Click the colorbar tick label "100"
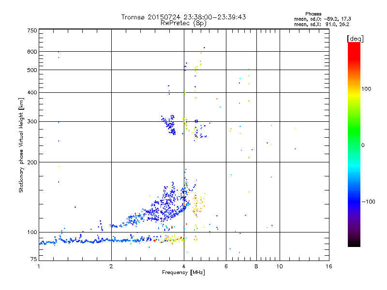This screenshot has width=387, height=290. pyautogui.click(x=366, y=89)
